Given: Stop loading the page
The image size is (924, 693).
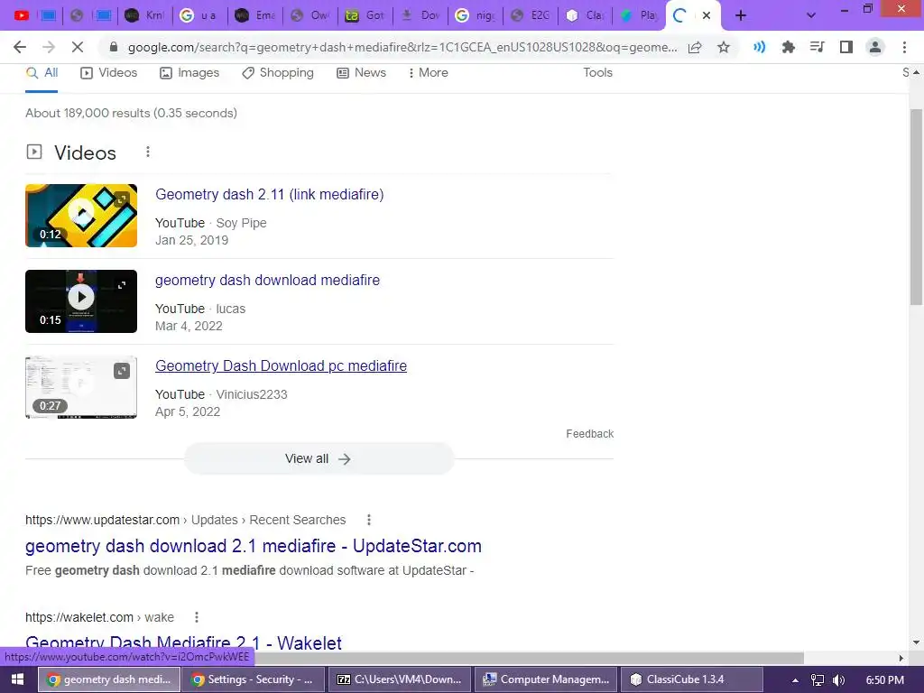Looking at the screenshot, I should pyautogui.click(x=78, y=47).
